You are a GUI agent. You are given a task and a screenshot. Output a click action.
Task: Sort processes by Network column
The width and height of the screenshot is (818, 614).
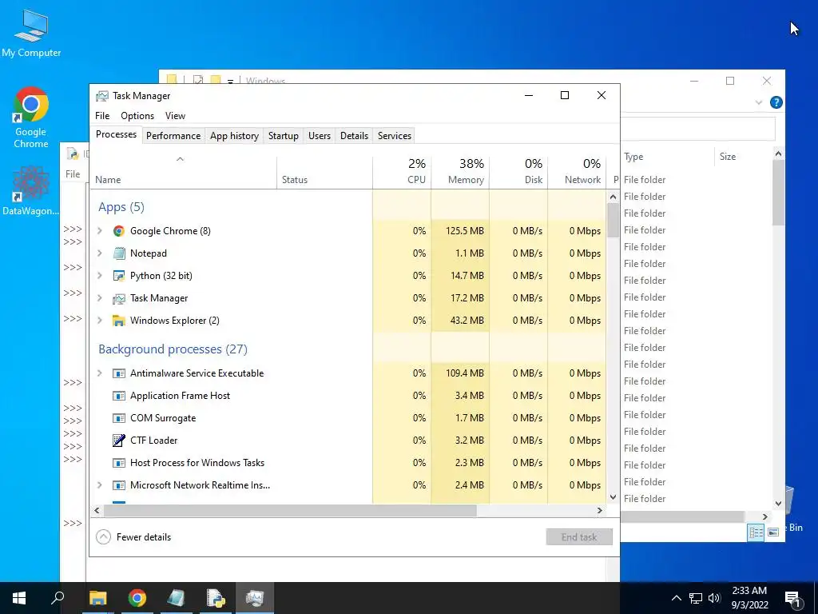click(577, 172)
